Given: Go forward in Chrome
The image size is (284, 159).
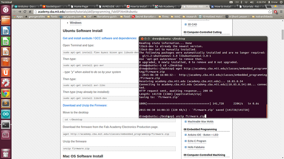Looking at the screenshot, I should [20, 12].
